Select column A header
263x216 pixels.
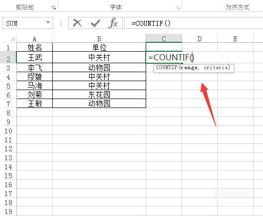pyautogui.click(x=34, y=39)
